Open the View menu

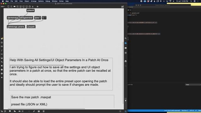coord(21,1)
